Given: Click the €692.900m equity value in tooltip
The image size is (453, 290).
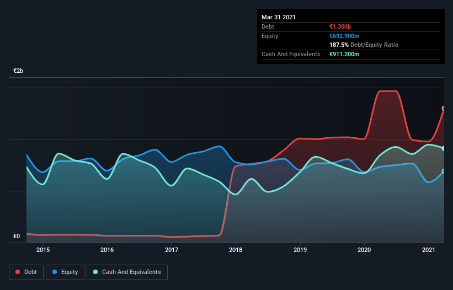Looking at the screenshot, I should coord(344,36).
